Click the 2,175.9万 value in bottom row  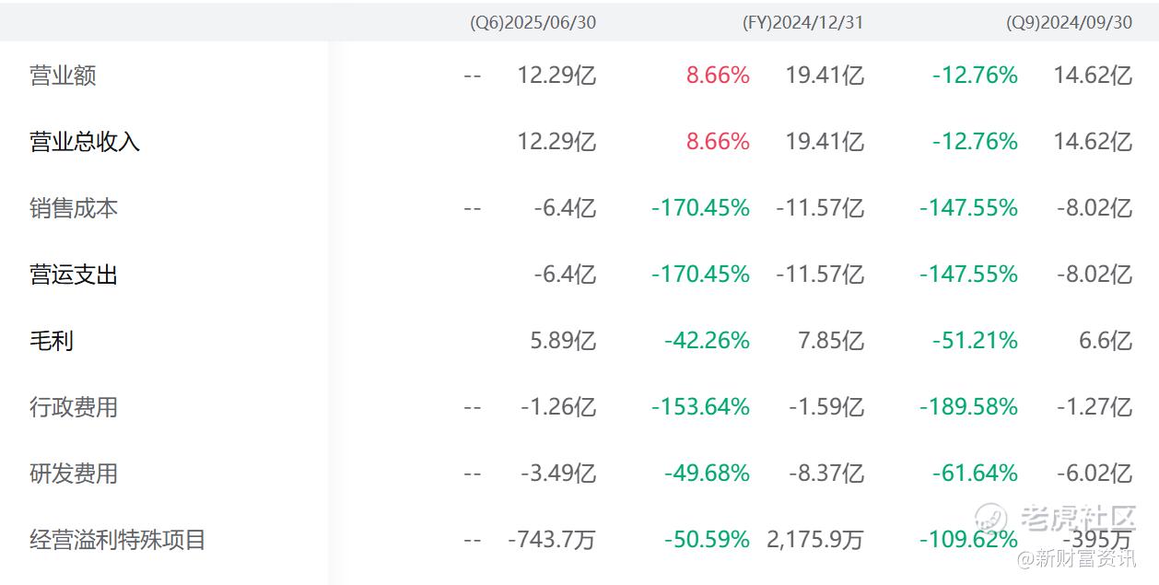point(814,540)
